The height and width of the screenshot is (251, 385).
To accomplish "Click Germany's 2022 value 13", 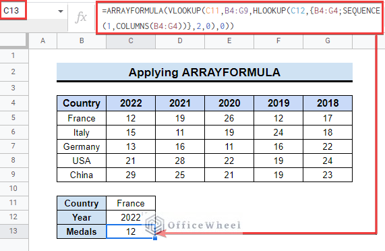I will click(131, 147).
